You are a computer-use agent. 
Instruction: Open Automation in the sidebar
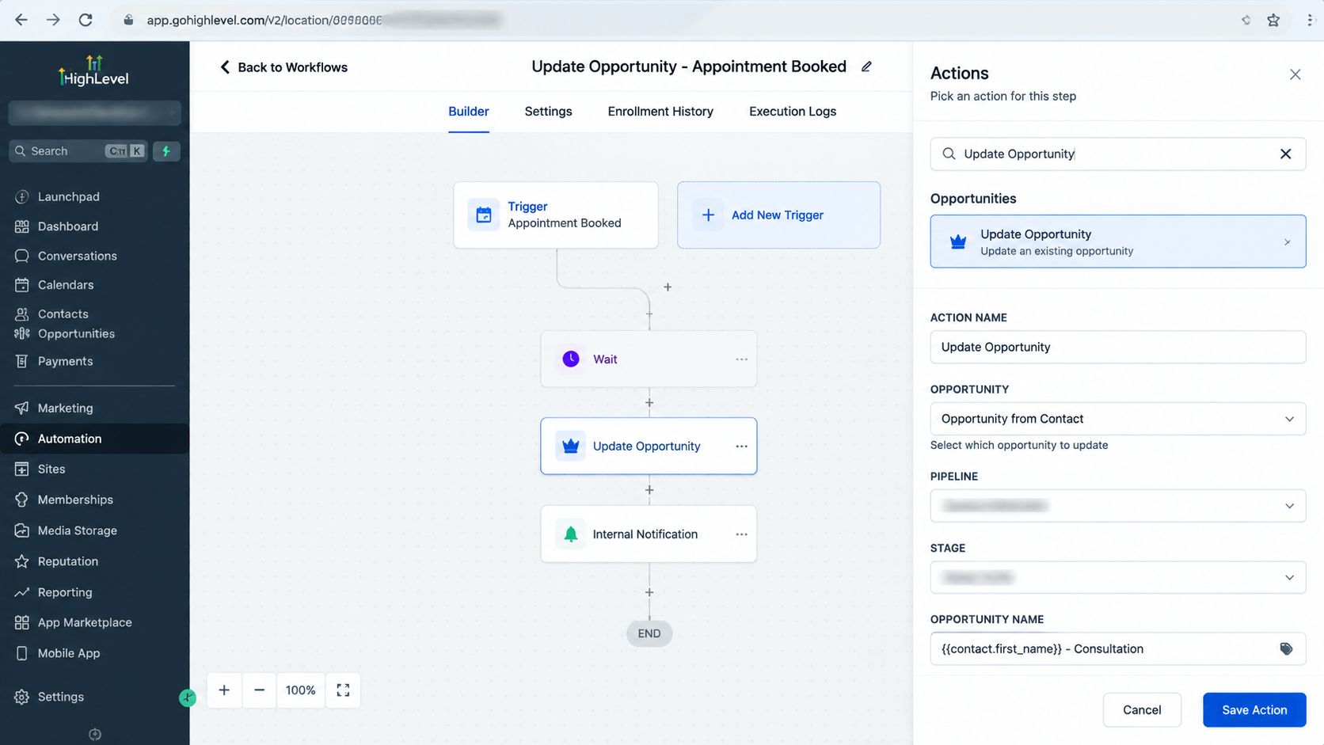point(94,439)
